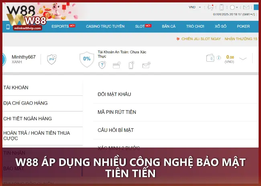This screenshot has width=261, height=186.
Task: Check the 2FA shield status icon
Action: tap(52, 59)
